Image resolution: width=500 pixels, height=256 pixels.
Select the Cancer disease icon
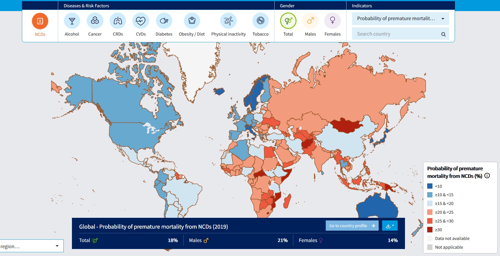tap(95, 21)
